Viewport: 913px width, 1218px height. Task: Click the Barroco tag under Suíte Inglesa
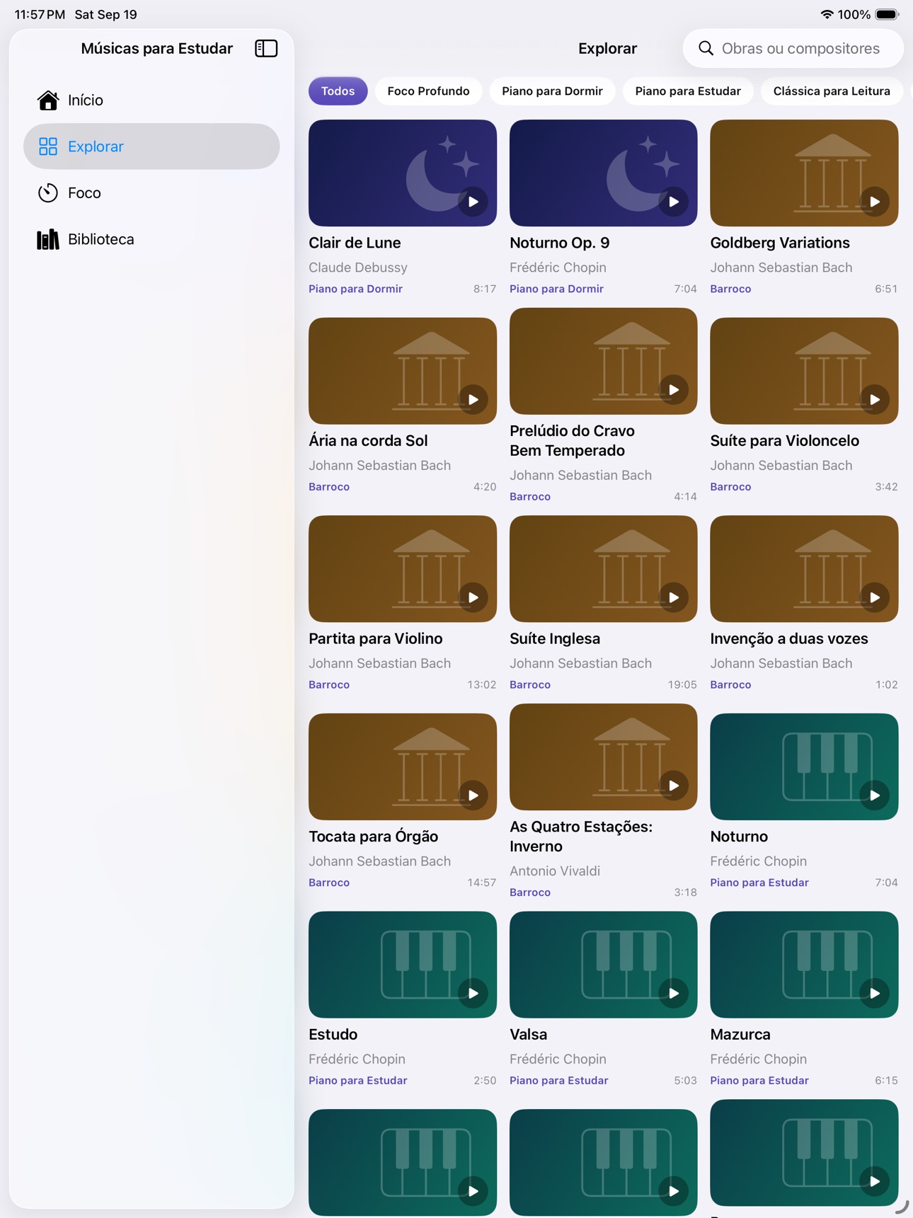pyautogui.click(x=529, y=684)
